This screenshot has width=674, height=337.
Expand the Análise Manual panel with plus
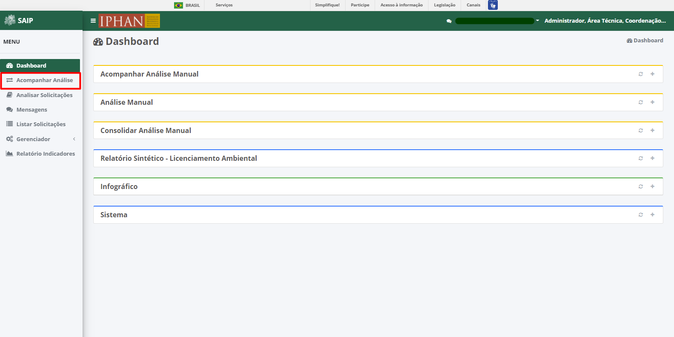tap(653, 102)
